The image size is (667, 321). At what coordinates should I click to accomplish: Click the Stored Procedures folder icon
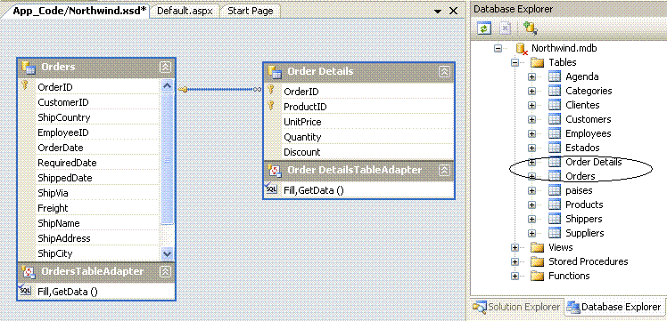(539, 261)
